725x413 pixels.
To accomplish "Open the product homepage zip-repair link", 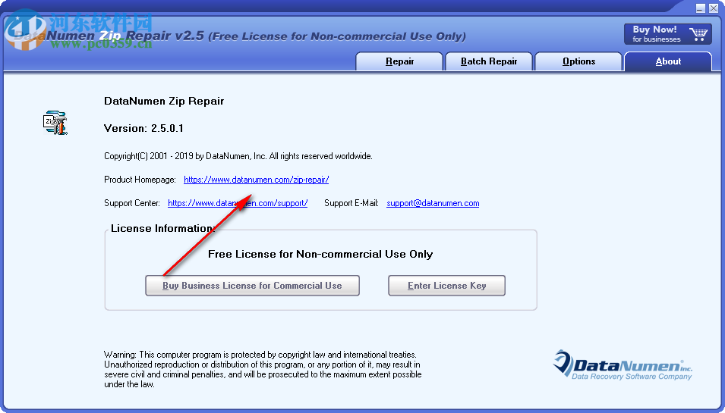I will pyautogui.click(x=256, y=180).
